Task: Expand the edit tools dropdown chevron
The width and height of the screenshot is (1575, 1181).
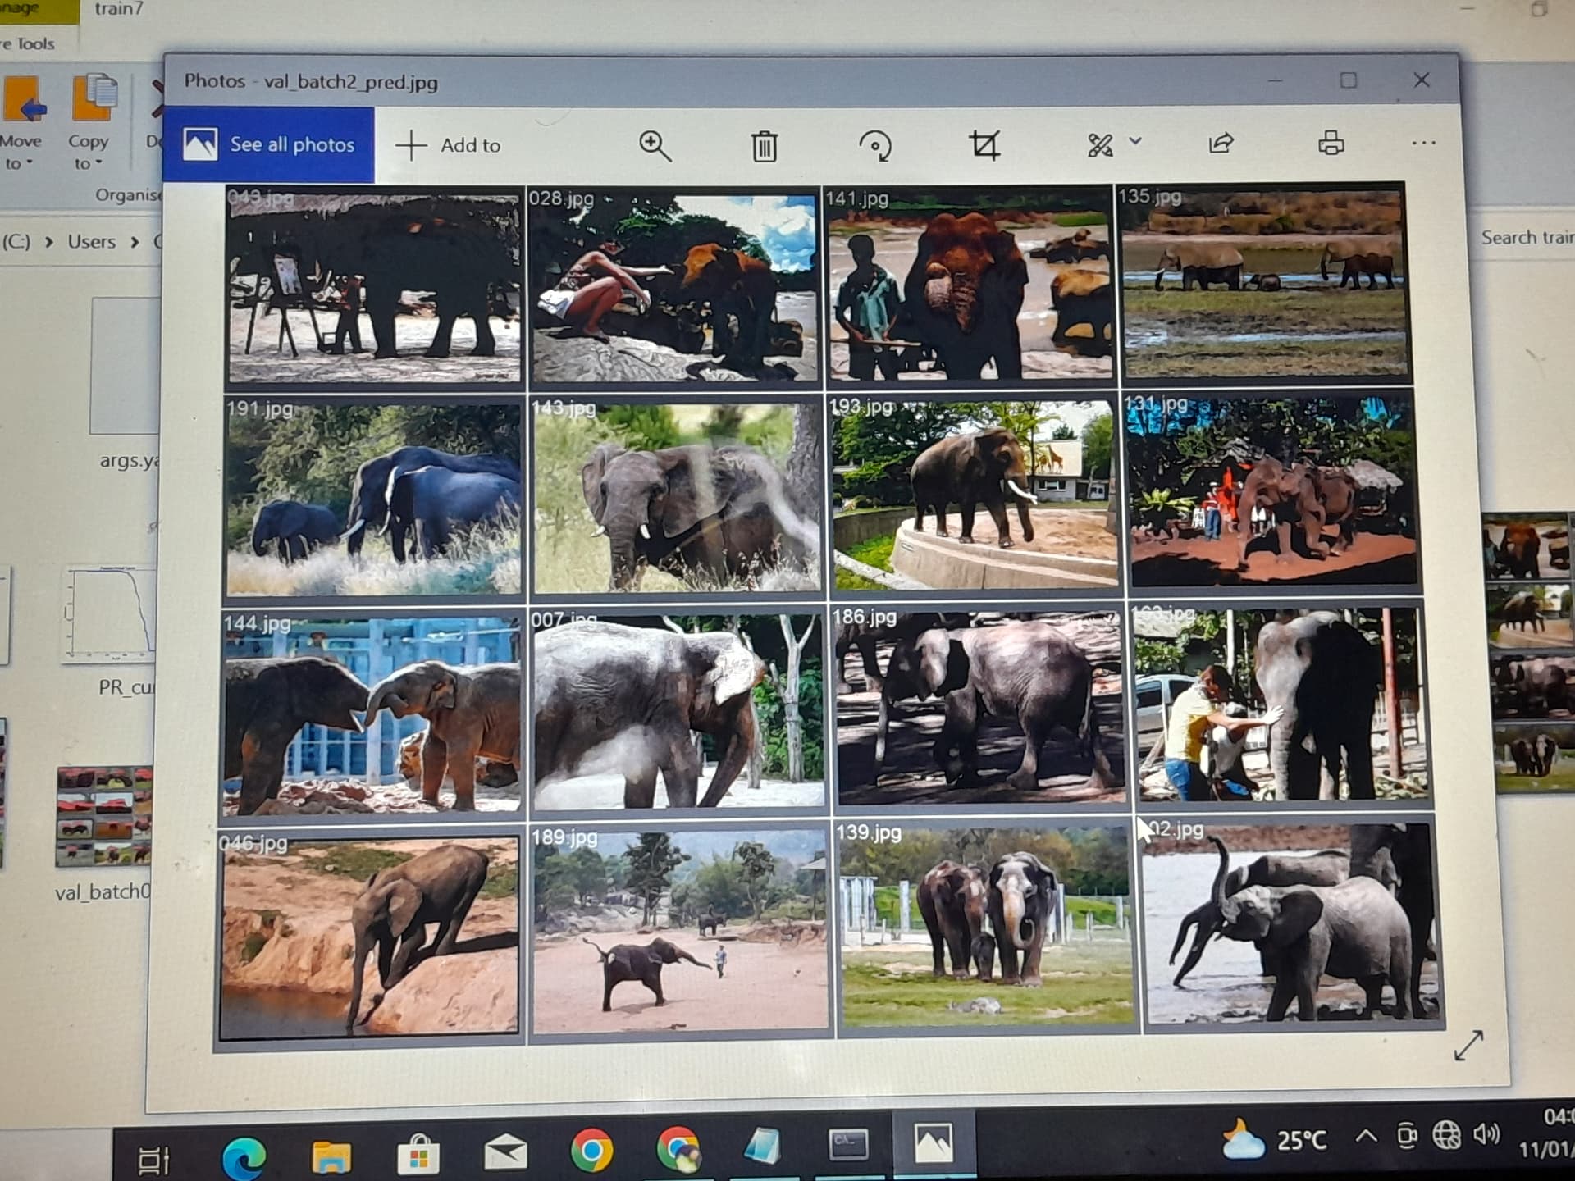Action: click(1135, 141)
